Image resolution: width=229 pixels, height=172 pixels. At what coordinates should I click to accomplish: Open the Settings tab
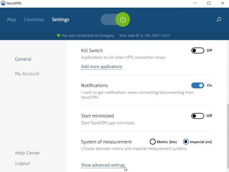coord(60,19)
